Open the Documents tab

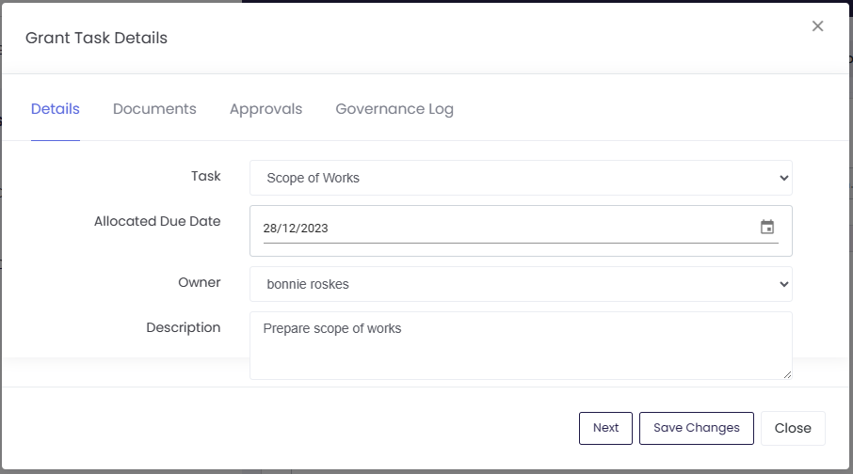(x=154, y=109)
